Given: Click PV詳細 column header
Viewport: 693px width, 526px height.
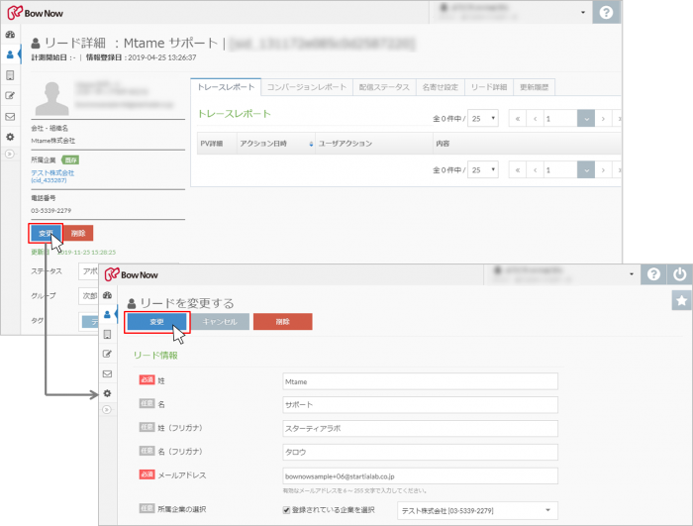Looking at the screenshot, I should pyautogui.click(x=217, y=144).
